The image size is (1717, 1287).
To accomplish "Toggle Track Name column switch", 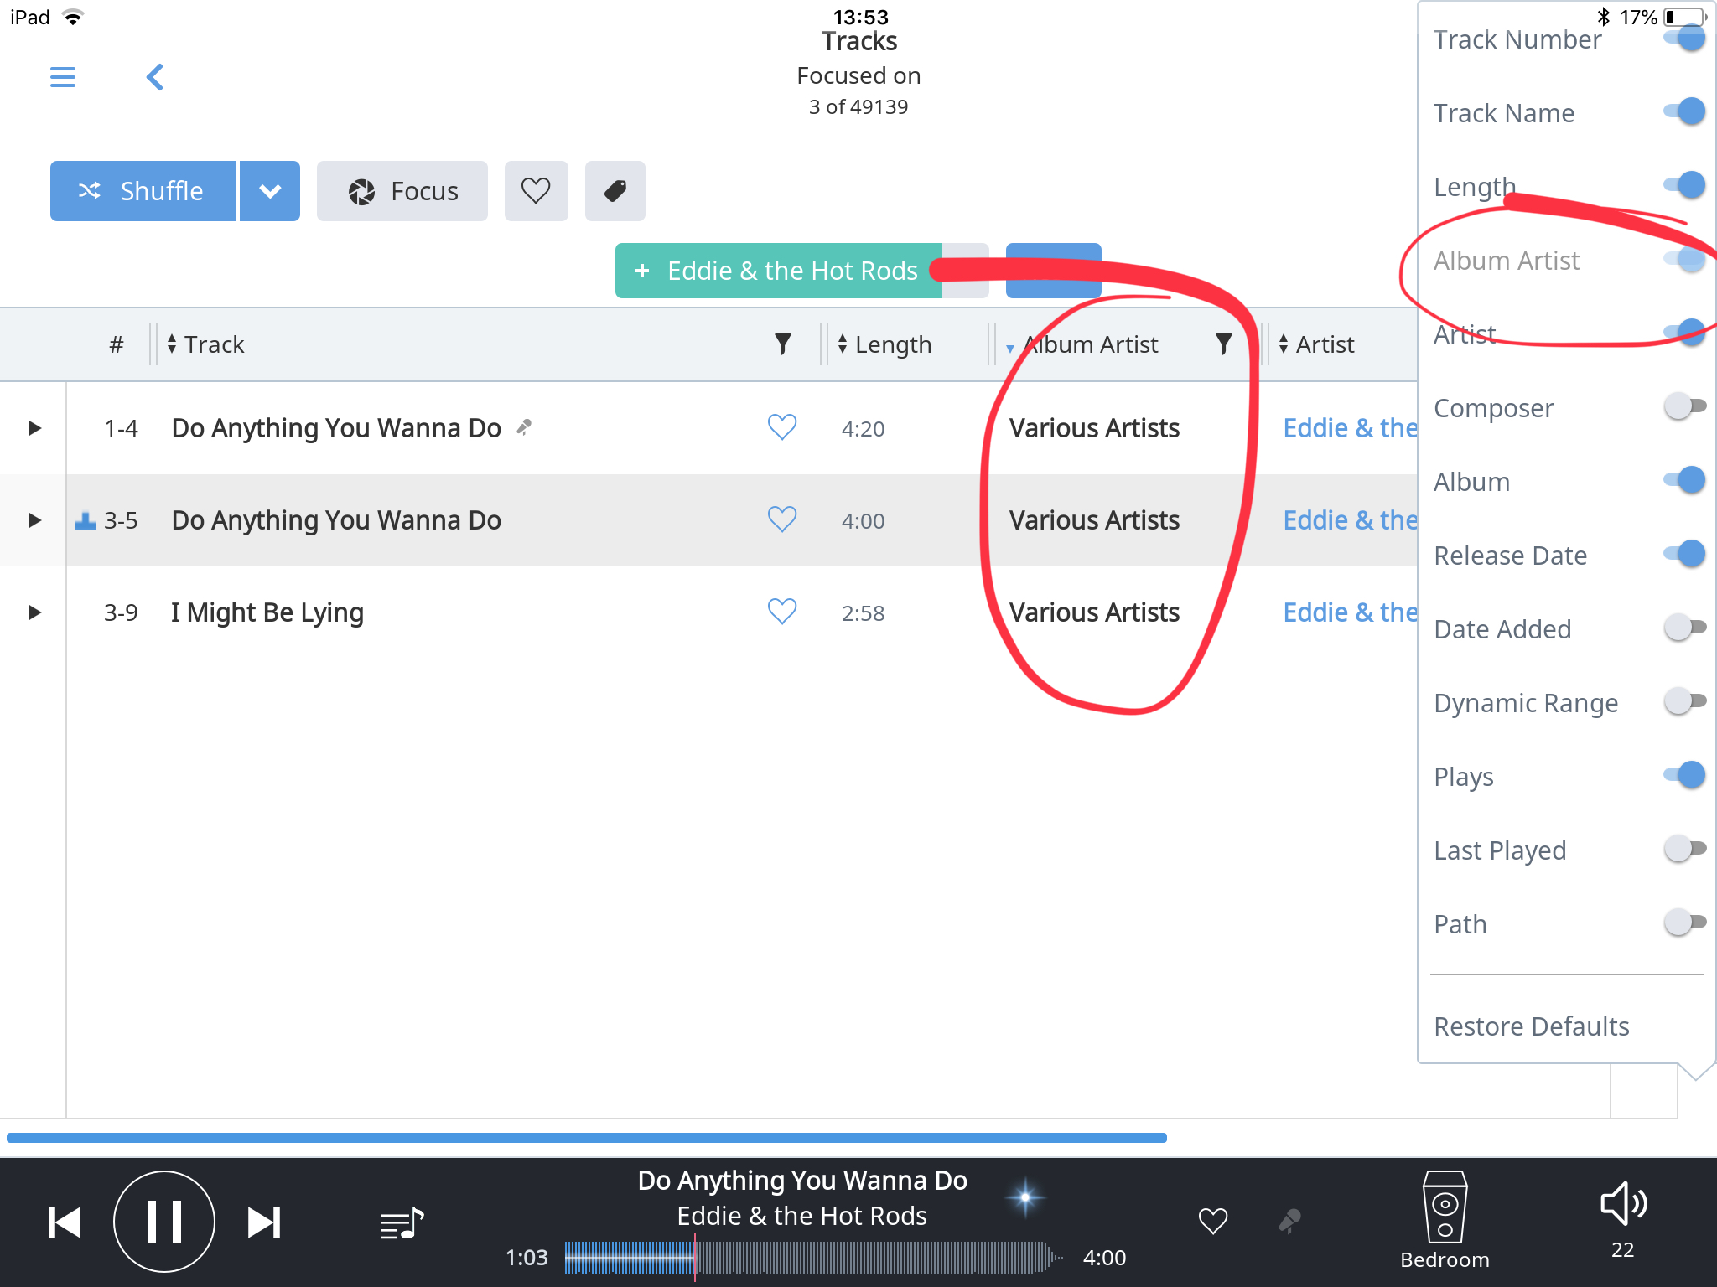I will point(1685,111).
